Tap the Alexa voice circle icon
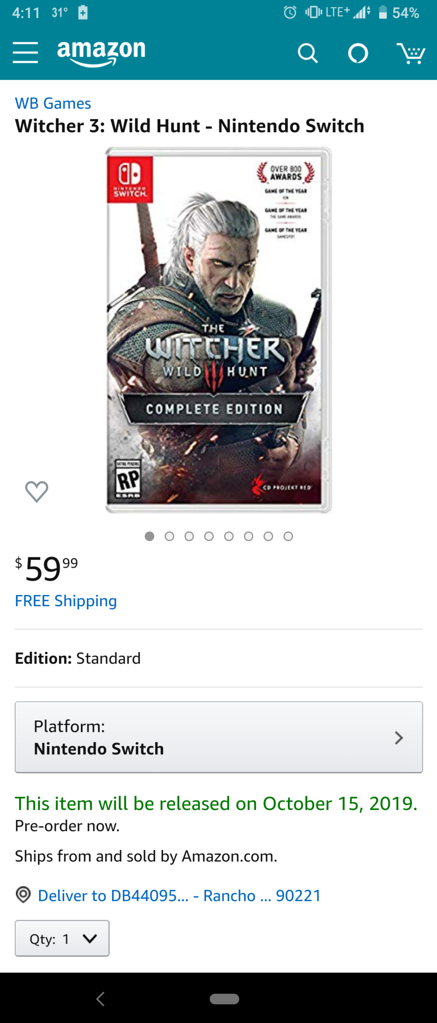 (x=358, y=53)
